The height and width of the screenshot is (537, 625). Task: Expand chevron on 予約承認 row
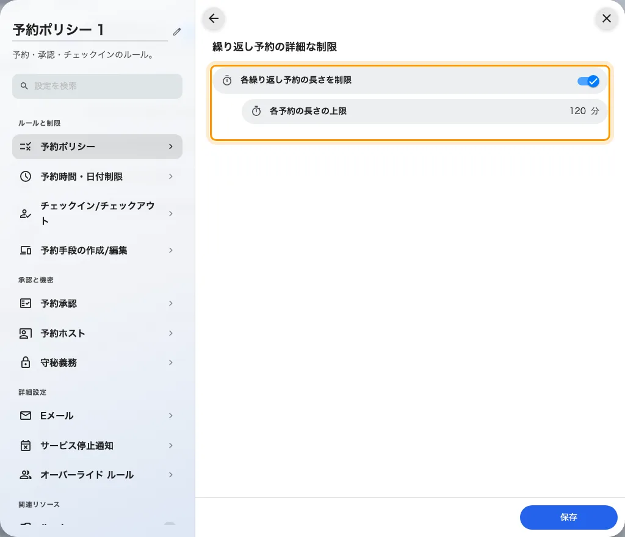pos(171,303)
